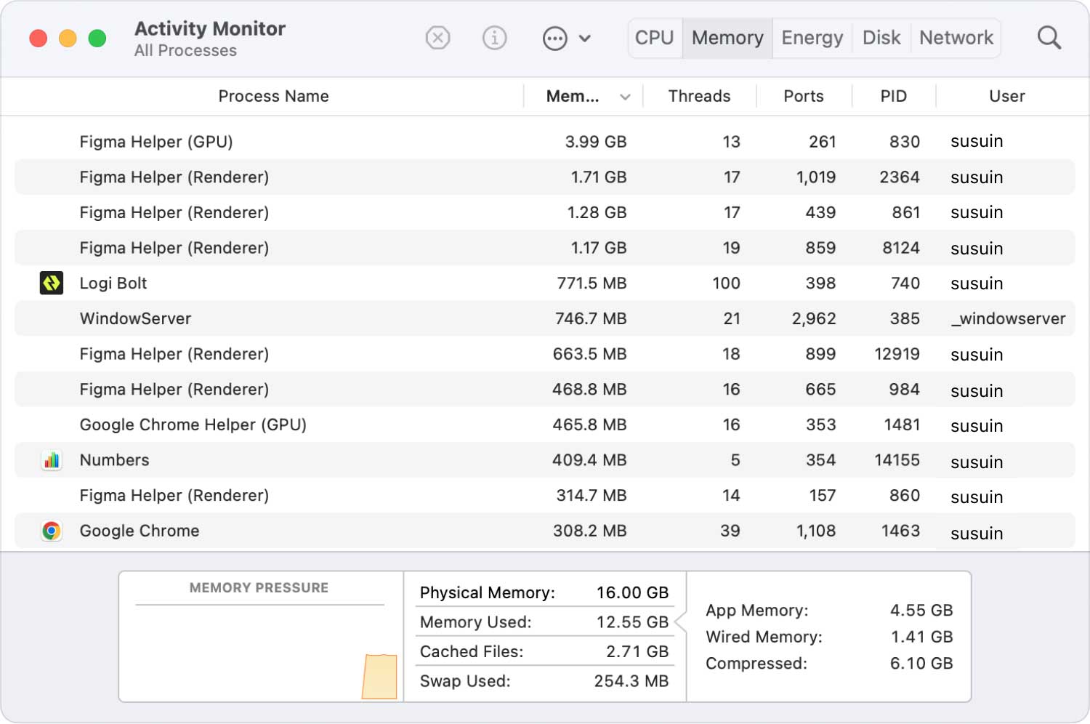The image size is (1090, 724).
Task: Click the red close window button
Action: [x=39, y=38]
